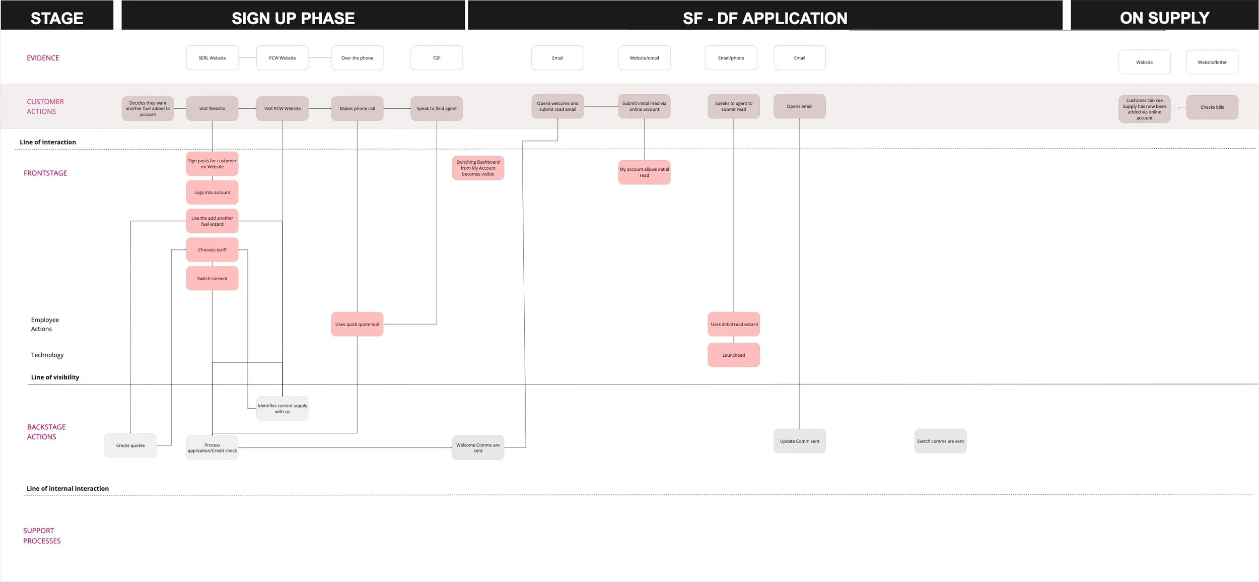Select the Create quotes backstage box
The image size is (1259, 582).
(130, 445)
